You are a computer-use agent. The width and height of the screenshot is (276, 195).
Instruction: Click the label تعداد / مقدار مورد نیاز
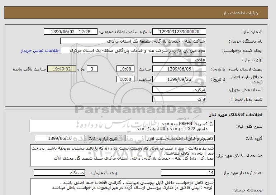pos(242,173)
